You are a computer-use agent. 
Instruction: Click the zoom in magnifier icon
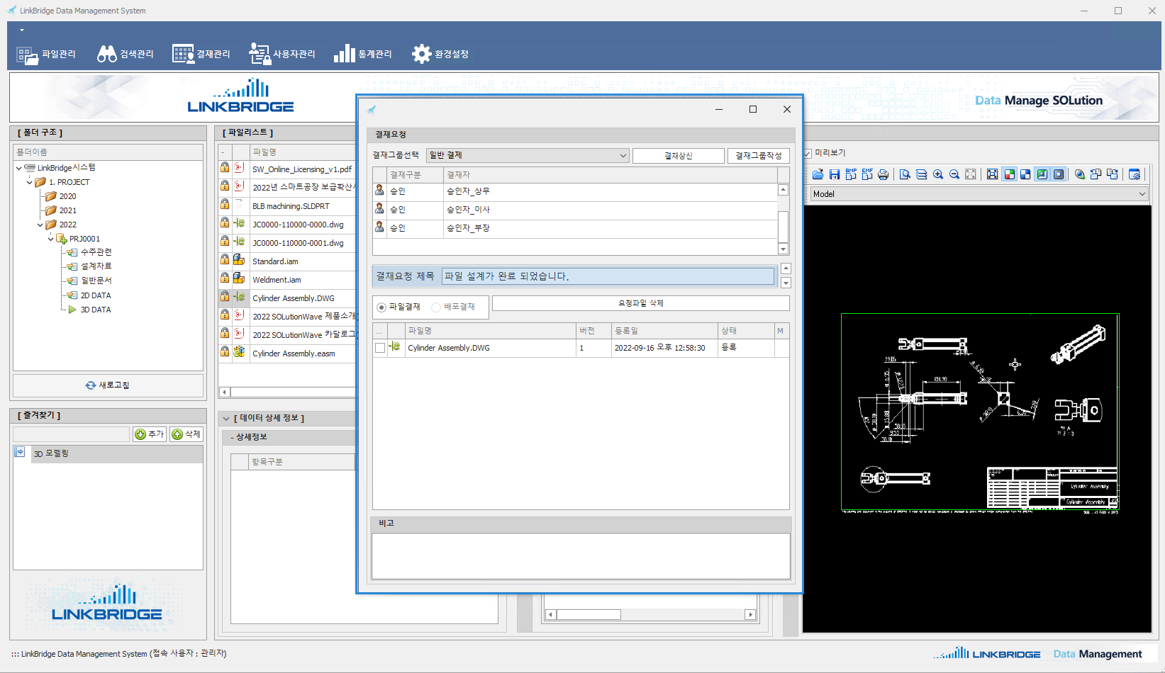[x=938, y=174]
